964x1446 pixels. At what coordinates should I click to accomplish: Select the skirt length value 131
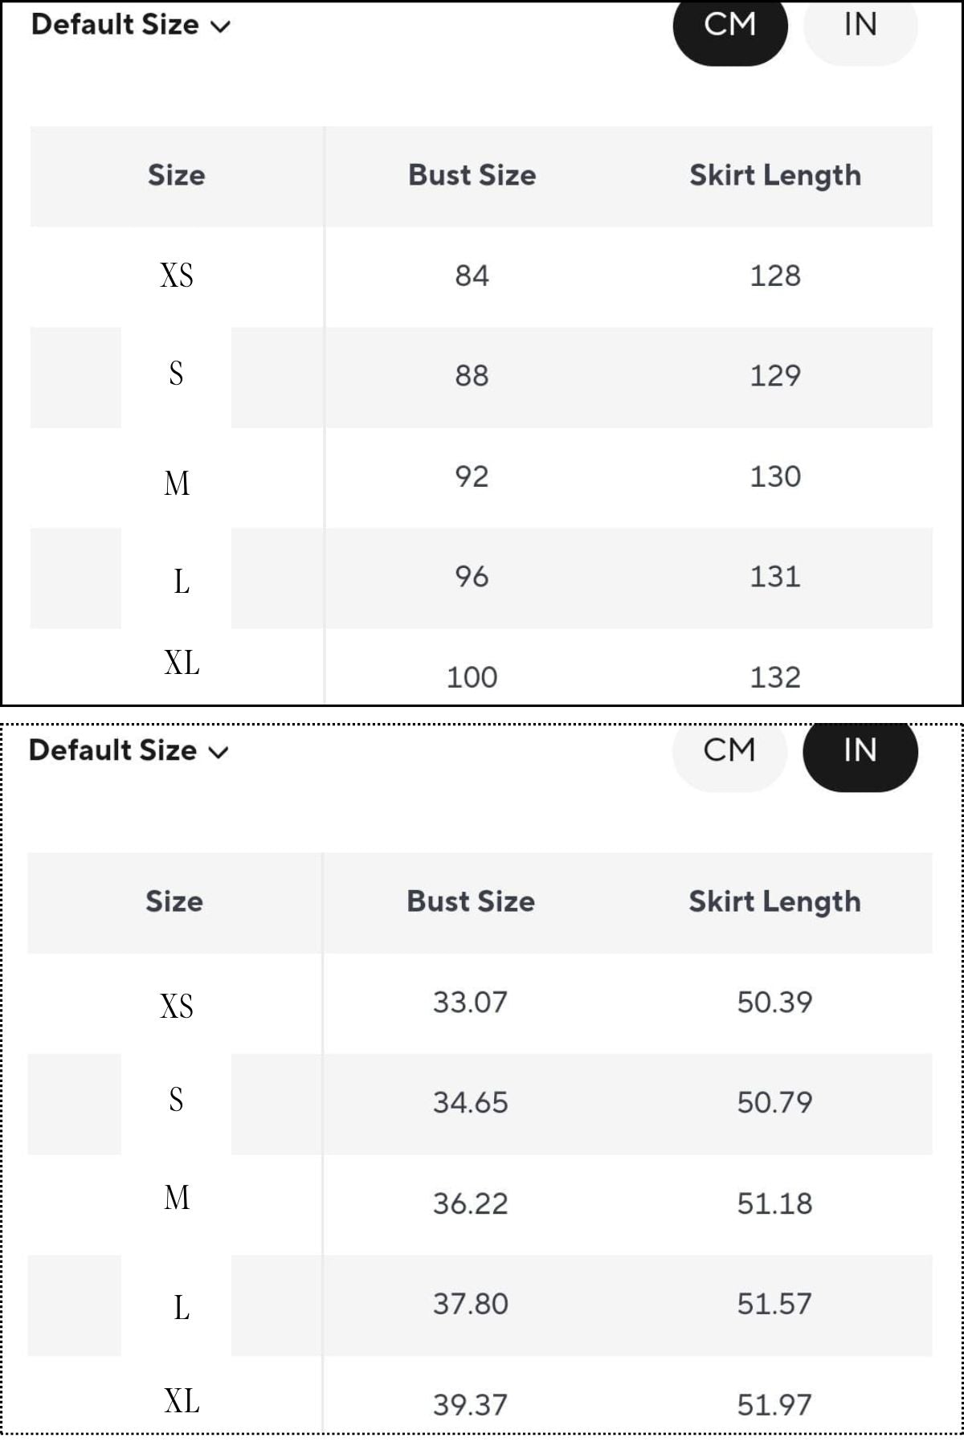coord(774,577)
